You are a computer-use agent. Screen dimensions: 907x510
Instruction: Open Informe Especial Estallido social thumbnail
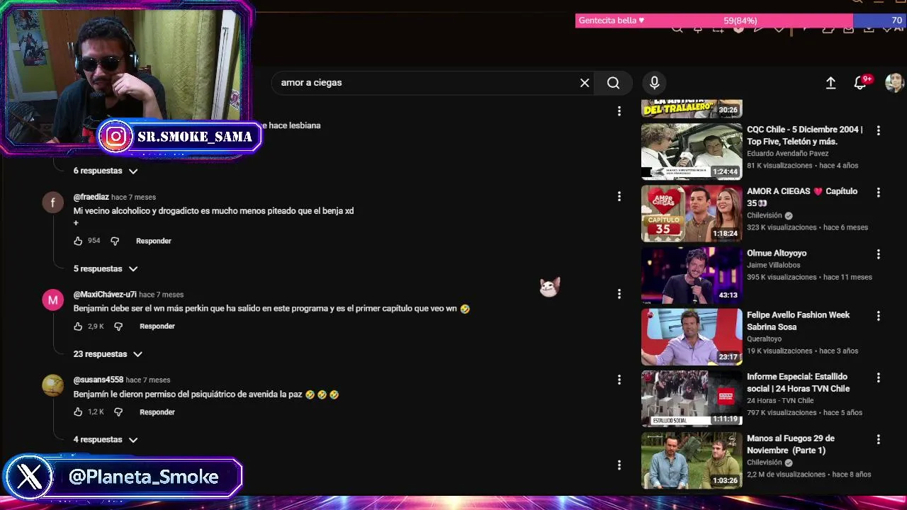[x=692, y=399]
